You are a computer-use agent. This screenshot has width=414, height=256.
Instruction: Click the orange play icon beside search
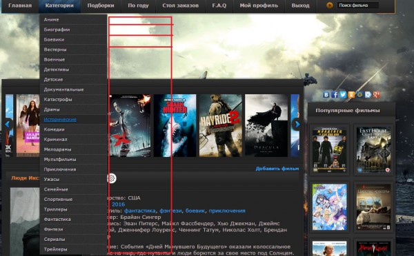point(330,6)
